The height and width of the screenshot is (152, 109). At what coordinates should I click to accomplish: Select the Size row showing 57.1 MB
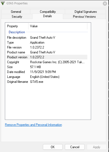coord(47,67)
